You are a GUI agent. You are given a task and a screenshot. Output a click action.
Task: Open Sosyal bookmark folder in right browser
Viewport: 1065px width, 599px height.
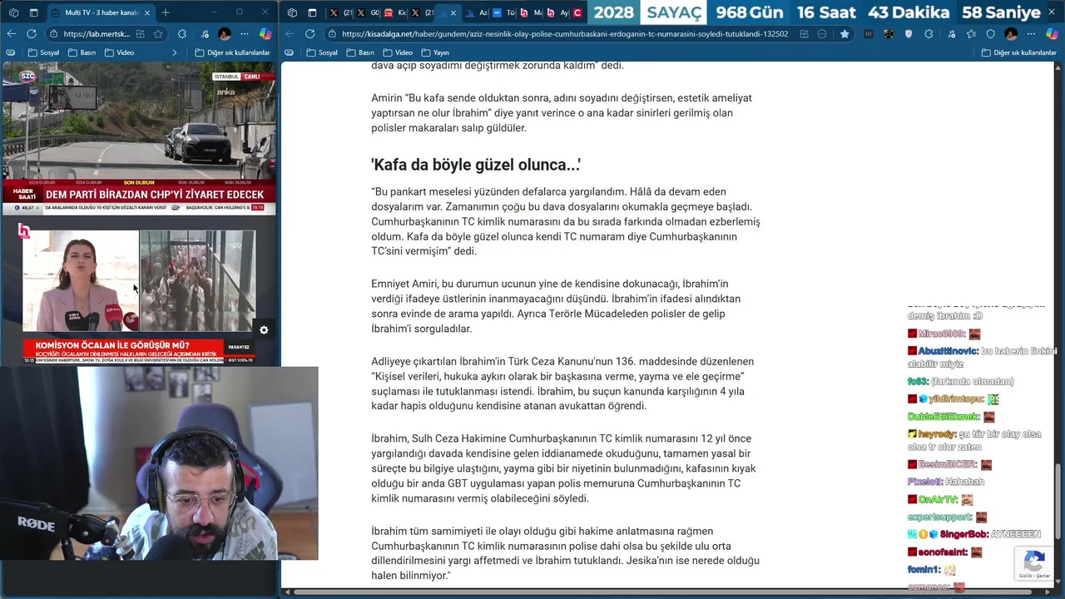point(323,52)
